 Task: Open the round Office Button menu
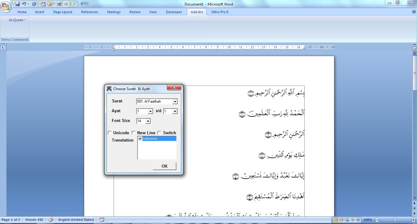(6, 6)
